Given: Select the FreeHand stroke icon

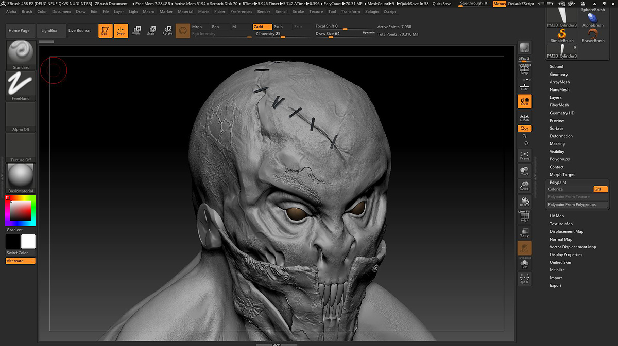Looking at the screenshot, I should point(21,85).
